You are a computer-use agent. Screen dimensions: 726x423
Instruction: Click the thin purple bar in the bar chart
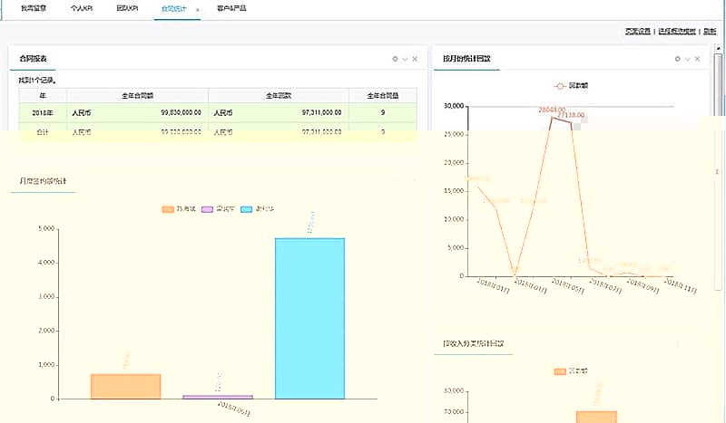coord(218,397)
